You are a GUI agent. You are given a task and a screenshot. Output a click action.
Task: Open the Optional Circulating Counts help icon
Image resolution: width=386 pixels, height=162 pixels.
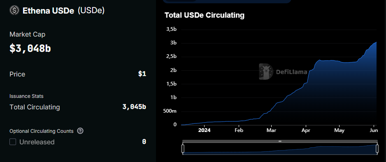(x=80, y=131)
